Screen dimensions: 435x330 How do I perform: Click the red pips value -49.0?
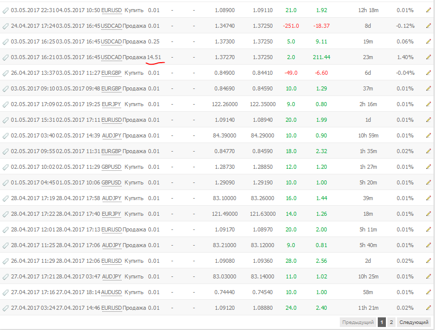click(x=291, y=73)
